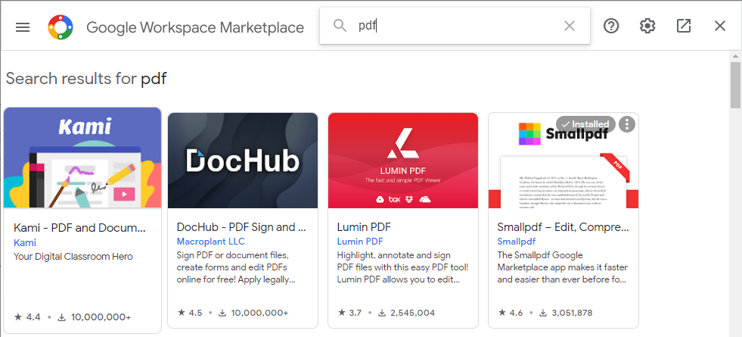The image size is (742, 337).
Task: Open Marketplace in new window icon
Action: (x=683, y=26)
